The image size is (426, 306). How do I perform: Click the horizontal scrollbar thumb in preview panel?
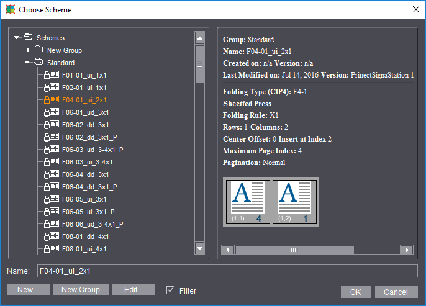tap(294, 250)
